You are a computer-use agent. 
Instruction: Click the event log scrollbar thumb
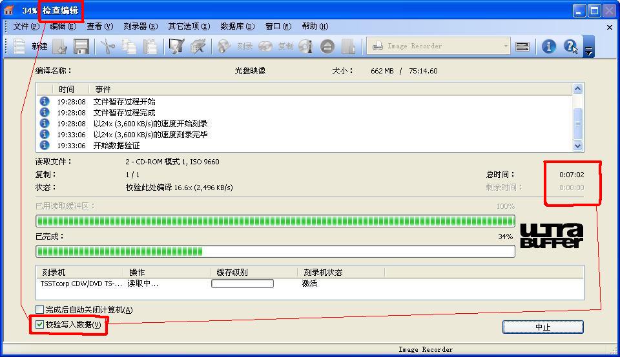click(x=577, y=124)
